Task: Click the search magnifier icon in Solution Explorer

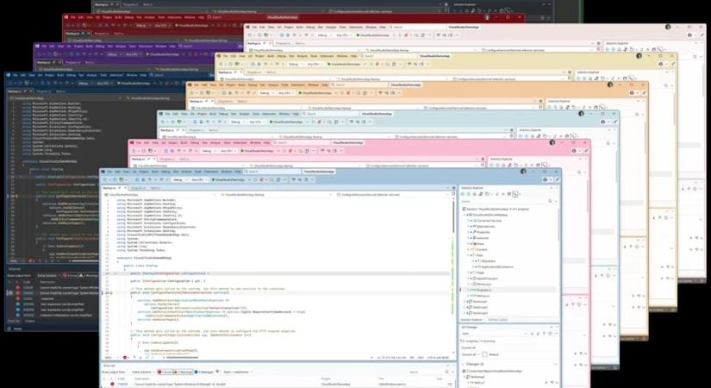Action: coord(550,201)
